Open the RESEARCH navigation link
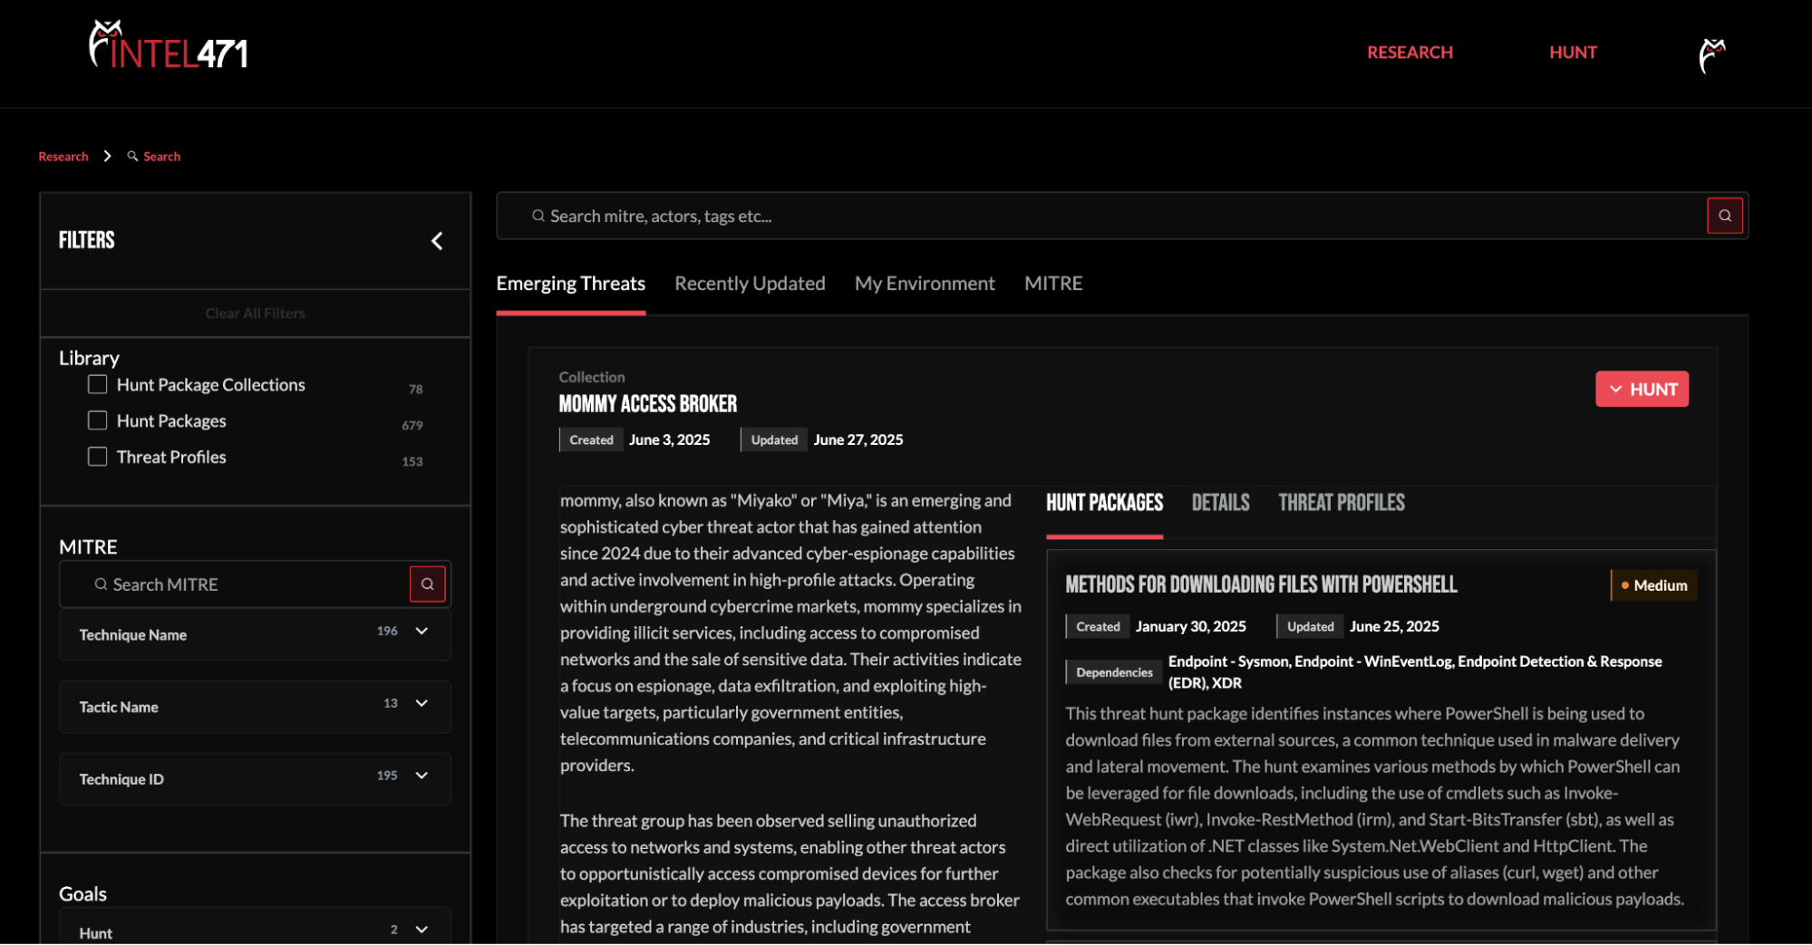 [1410, 53]
